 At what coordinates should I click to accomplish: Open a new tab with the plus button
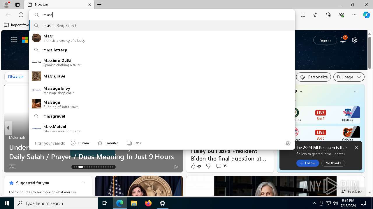99,5
